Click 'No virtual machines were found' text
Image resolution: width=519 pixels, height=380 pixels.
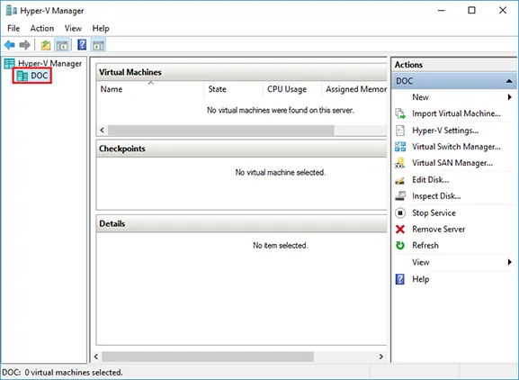281,111
